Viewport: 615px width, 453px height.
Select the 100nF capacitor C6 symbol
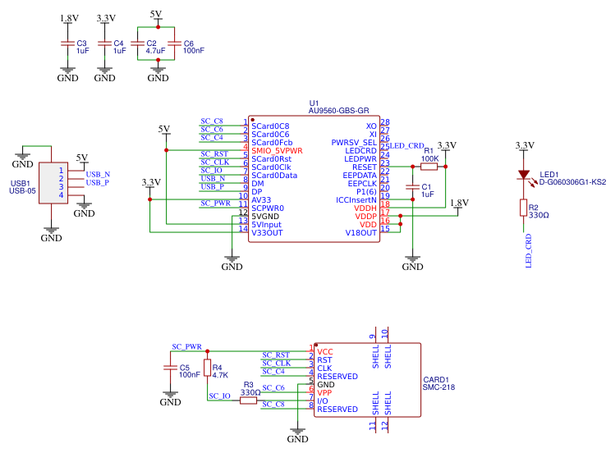tap(175, 43)
